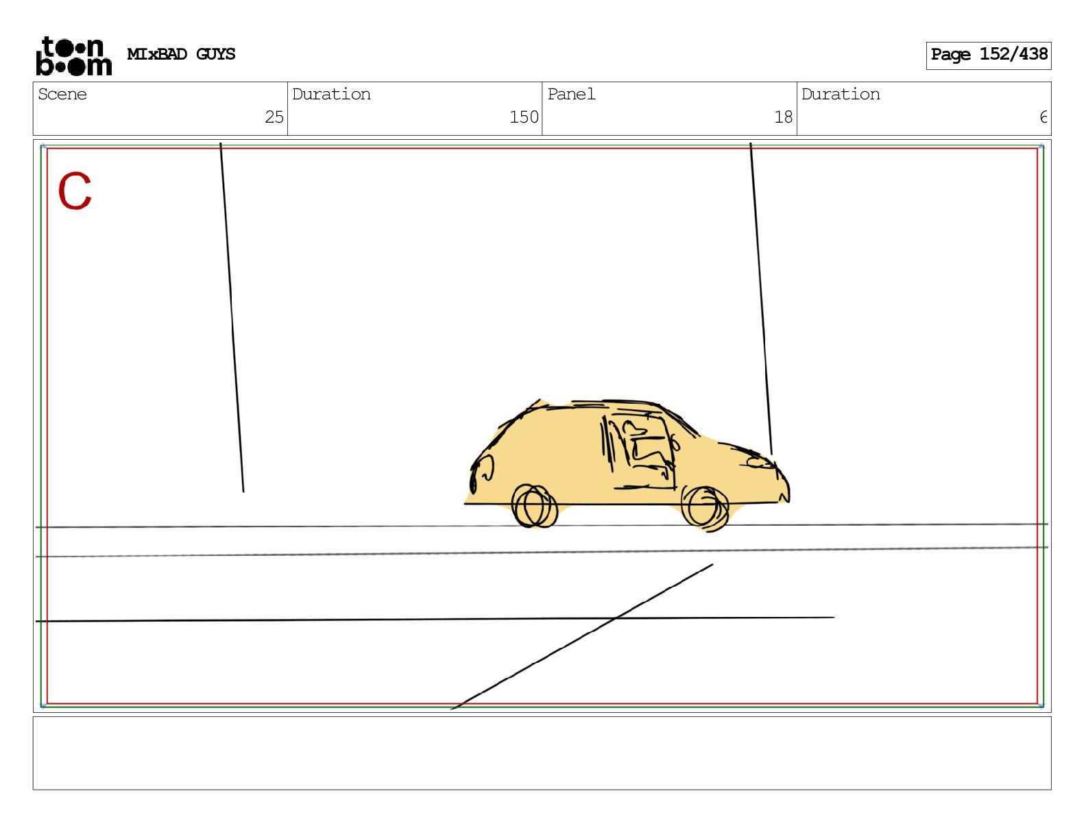
Task: Click the red 'C' panel marker
Action: 75,191
